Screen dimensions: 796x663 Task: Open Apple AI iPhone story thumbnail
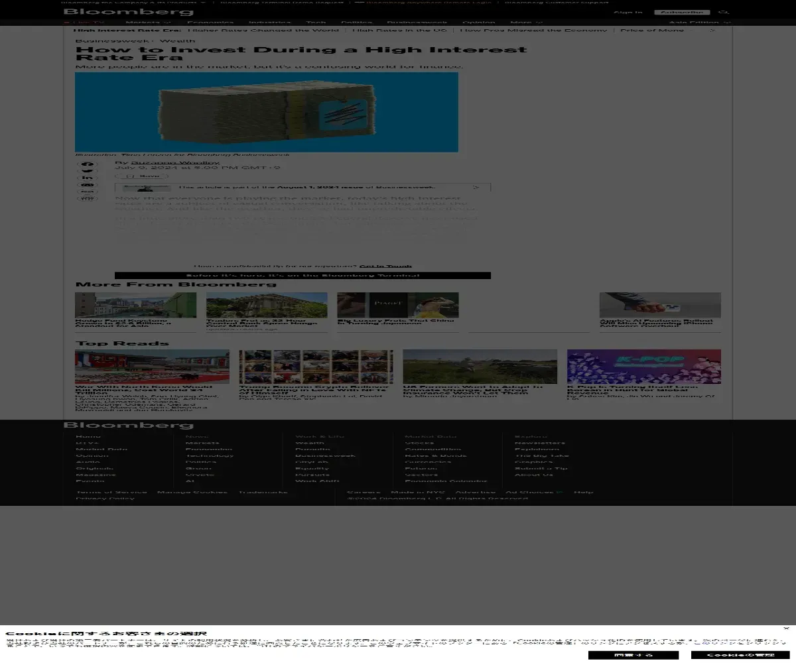point(660,305)
